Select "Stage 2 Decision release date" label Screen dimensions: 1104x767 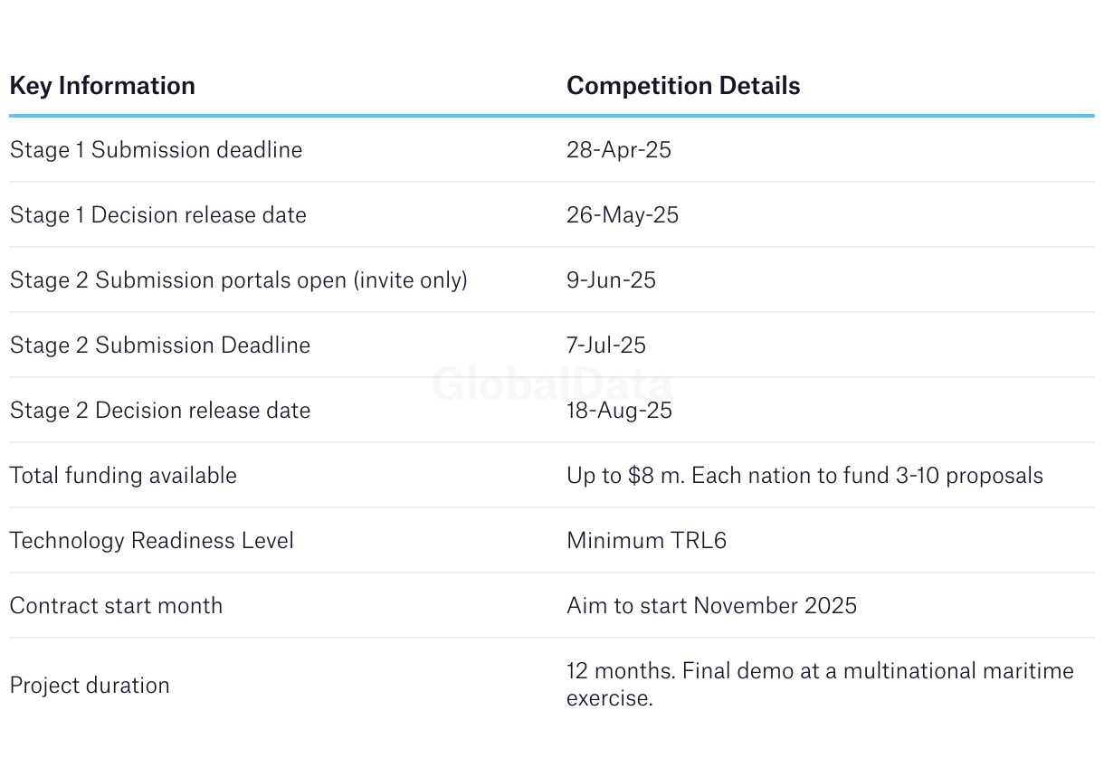click(160, 411)
